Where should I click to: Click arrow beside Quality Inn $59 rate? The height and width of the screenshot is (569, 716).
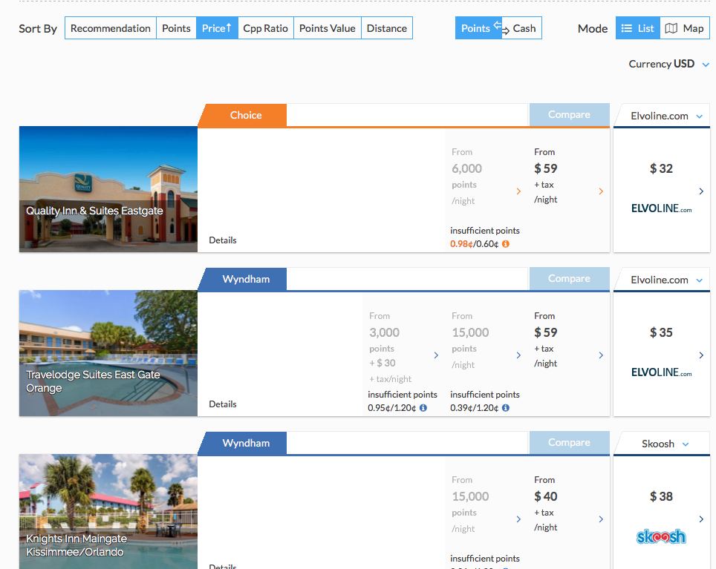click(601, 191)
